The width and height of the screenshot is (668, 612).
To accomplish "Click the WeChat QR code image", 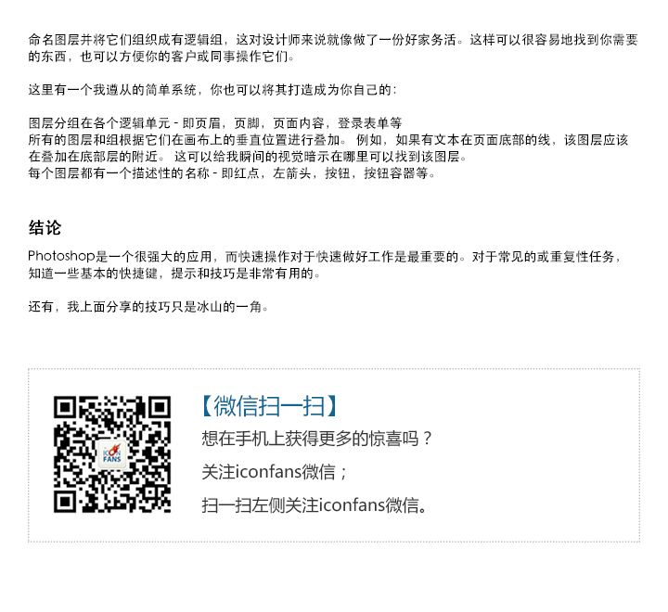I will [112, 454].
